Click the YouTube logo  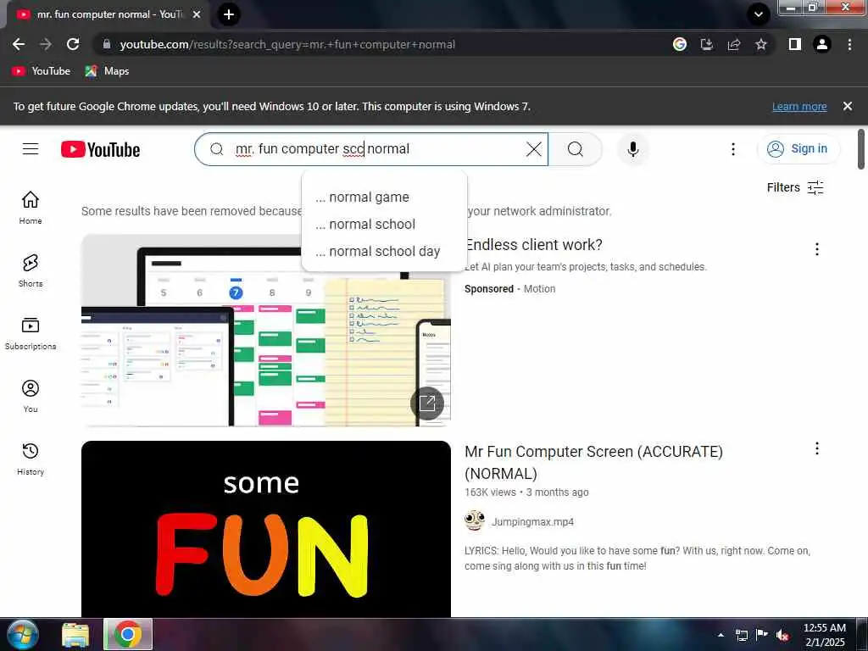[x=100, y=149]
